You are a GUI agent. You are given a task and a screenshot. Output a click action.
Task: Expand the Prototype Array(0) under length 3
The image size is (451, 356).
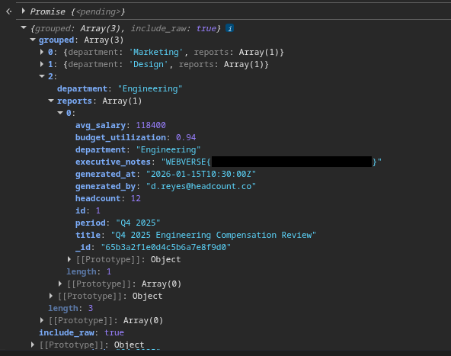point(42,320)
